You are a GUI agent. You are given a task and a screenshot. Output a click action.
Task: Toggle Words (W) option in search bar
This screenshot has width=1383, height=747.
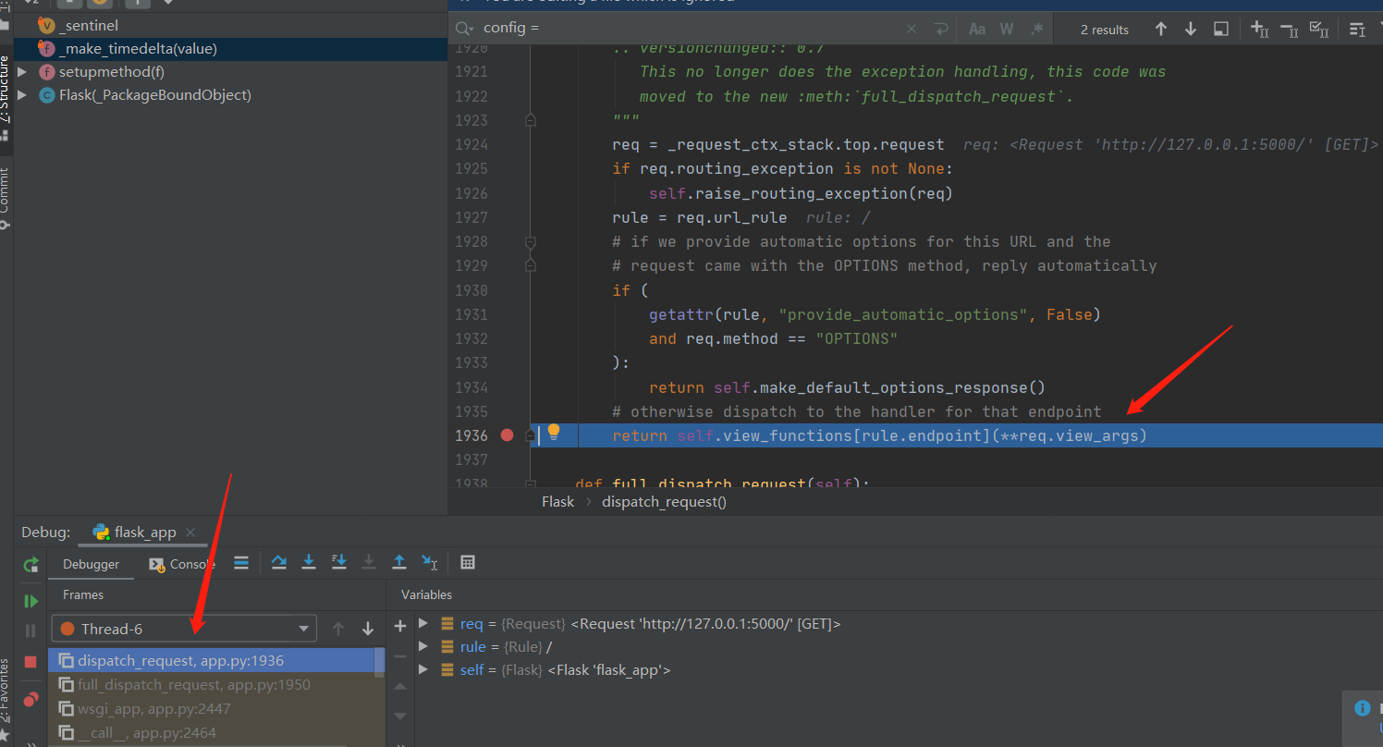click(x=1007, y=29)
